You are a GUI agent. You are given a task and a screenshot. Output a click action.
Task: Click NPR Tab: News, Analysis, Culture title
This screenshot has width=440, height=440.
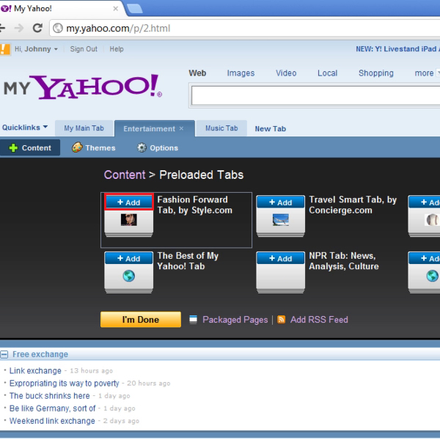(344, 261)
